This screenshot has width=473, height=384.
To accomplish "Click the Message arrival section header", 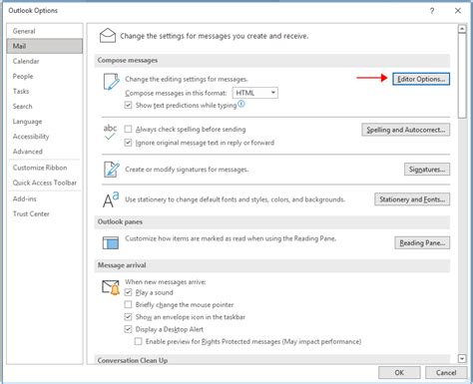I will click(272, 265).
